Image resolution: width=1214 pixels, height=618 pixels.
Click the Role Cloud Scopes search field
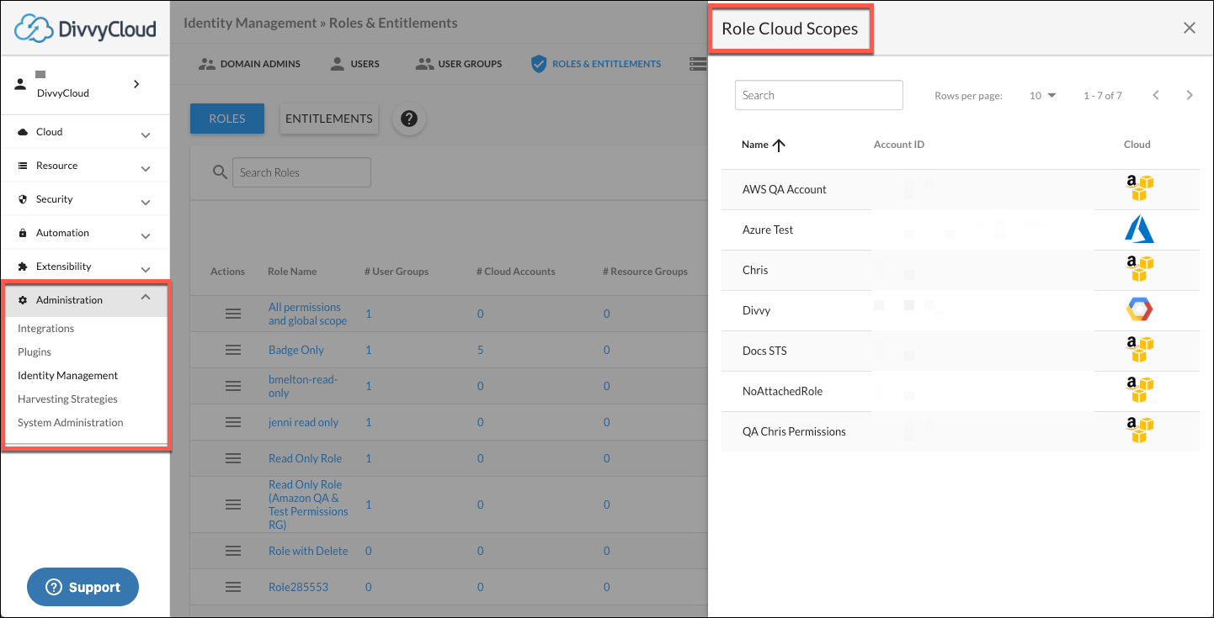tap(819, 95)
